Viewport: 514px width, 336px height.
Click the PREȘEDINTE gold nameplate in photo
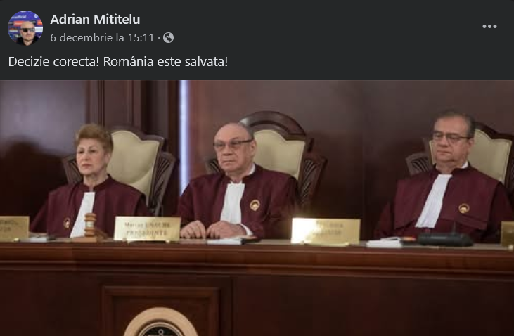click(x=147, y=228)
